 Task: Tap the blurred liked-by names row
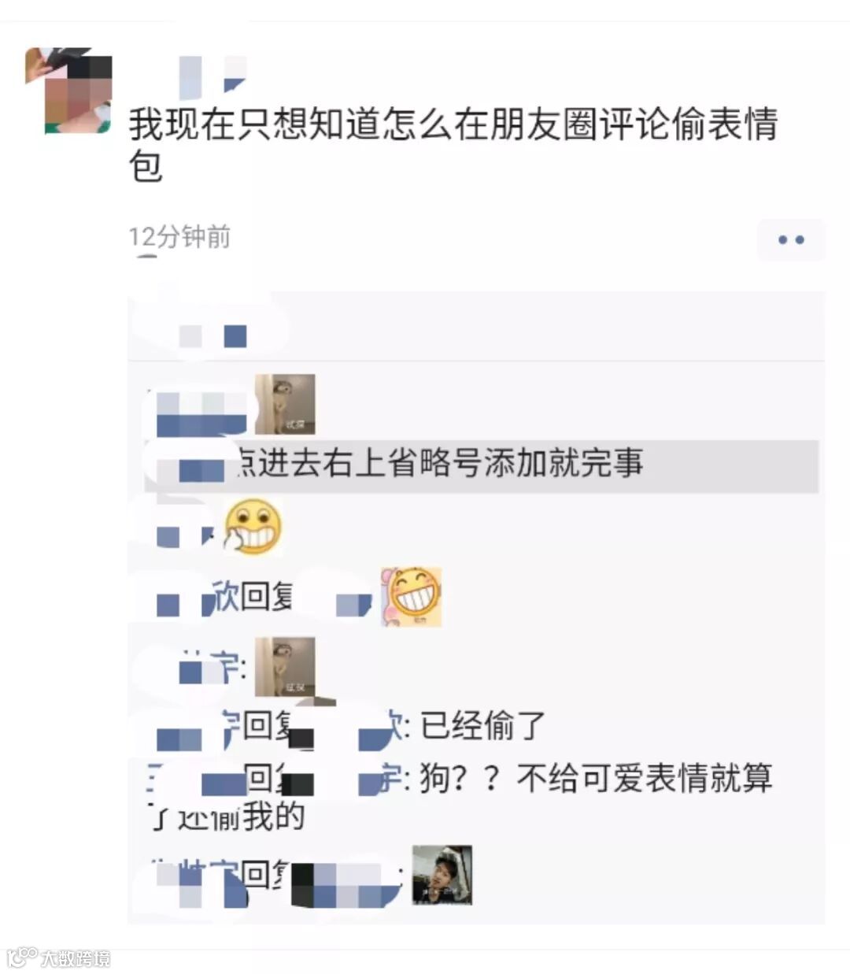click(x=213, y=336)
